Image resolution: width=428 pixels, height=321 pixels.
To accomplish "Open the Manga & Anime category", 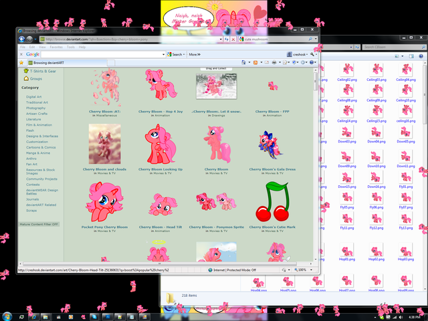I will 38,153.
